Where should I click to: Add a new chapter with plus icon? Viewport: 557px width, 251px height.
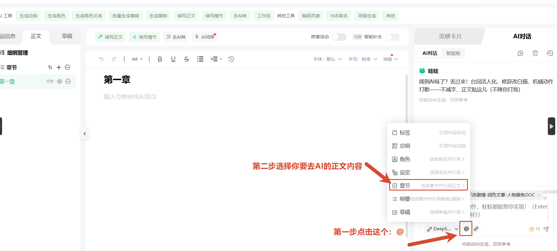tap(59, 67)
